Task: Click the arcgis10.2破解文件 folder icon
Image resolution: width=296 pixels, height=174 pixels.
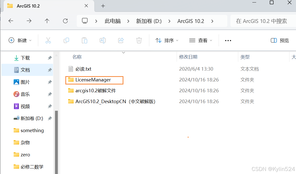Action: pos(71,91)
